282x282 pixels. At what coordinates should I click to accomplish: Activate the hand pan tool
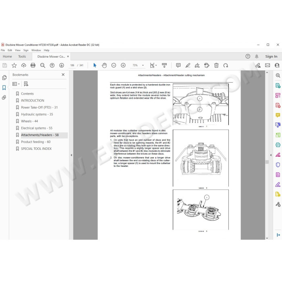point(104,65)
